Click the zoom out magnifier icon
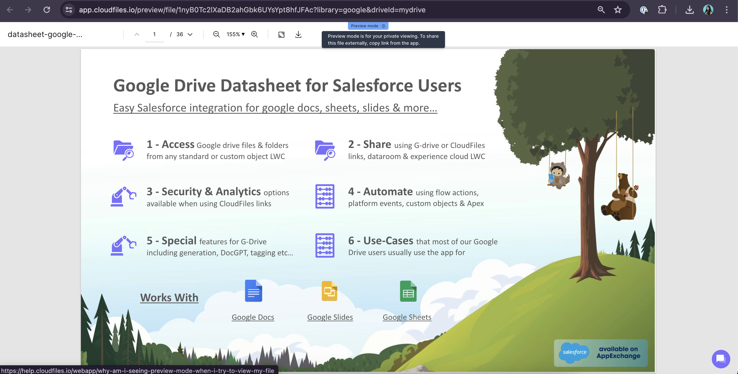Image resolution: width=738 pixels, height=374 pixels. point(216,34)
